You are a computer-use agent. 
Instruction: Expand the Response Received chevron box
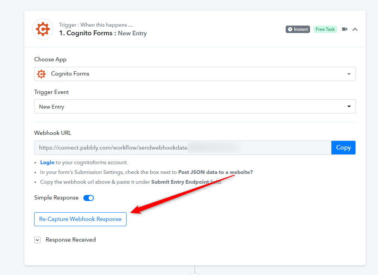[x=38, y=240]
